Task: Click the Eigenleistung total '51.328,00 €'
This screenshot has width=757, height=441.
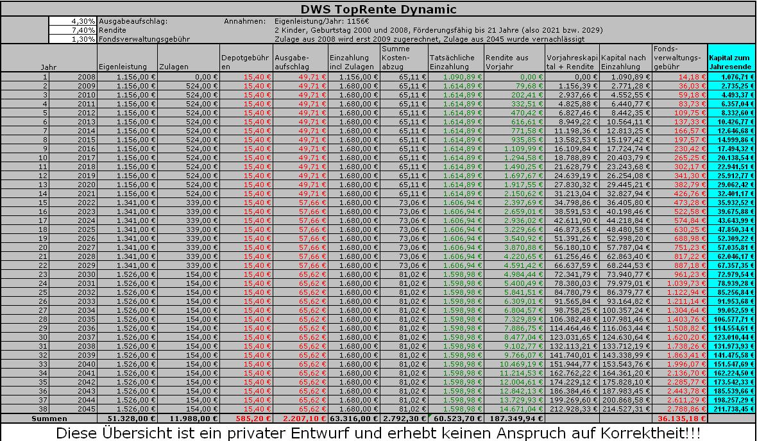Action: (128, 419)
